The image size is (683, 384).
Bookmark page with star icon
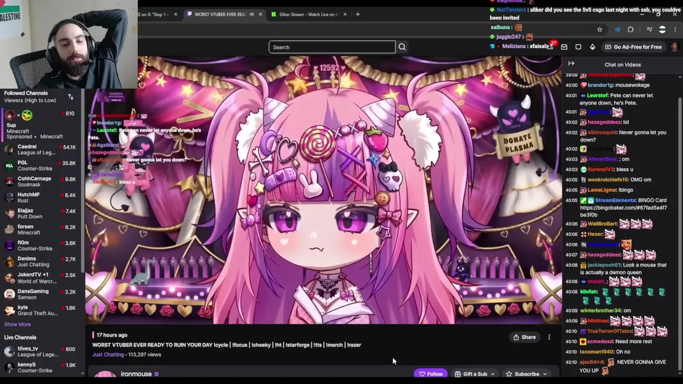click(600, 29)
